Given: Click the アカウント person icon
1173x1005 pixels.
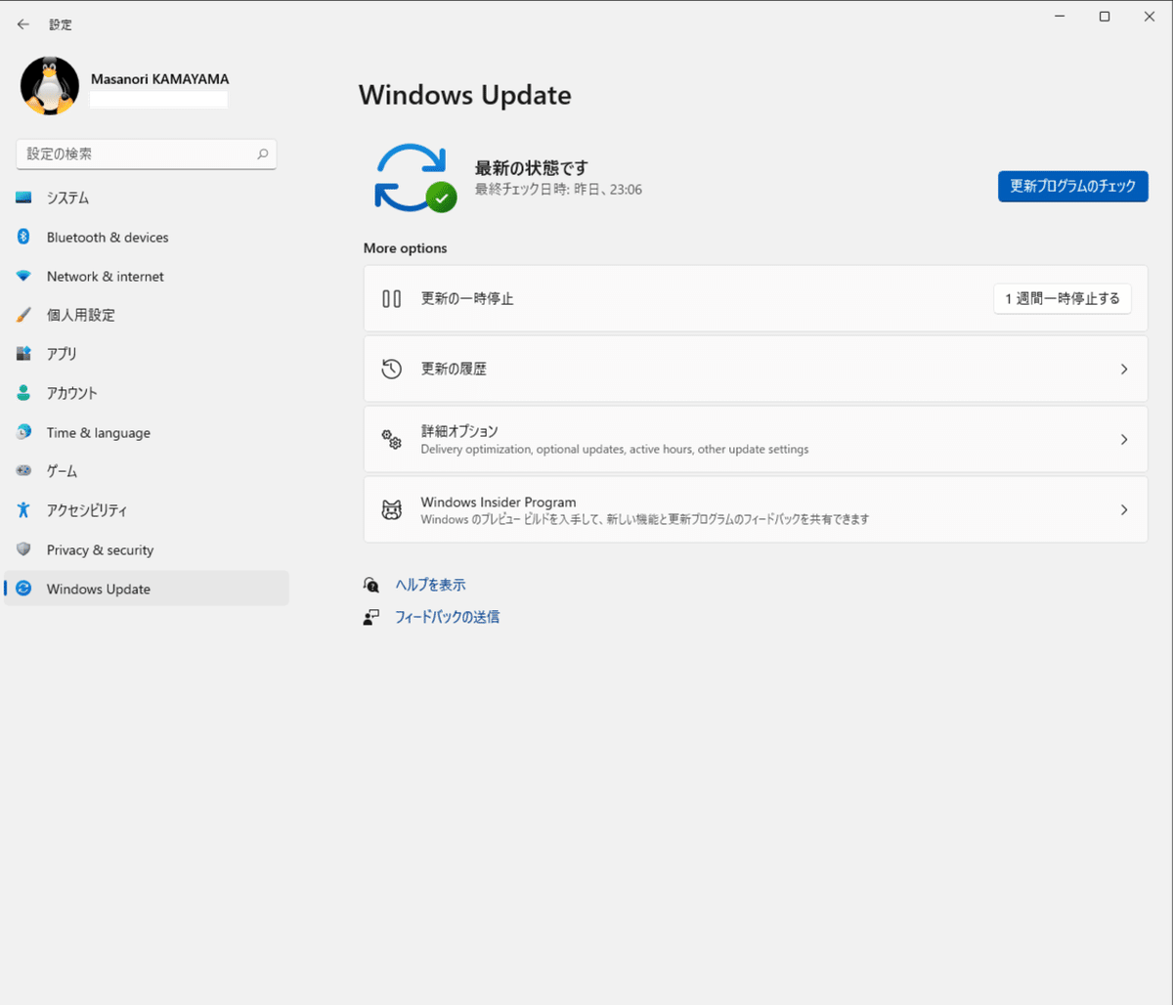Looking at the screenshot, I should point(24,393).
